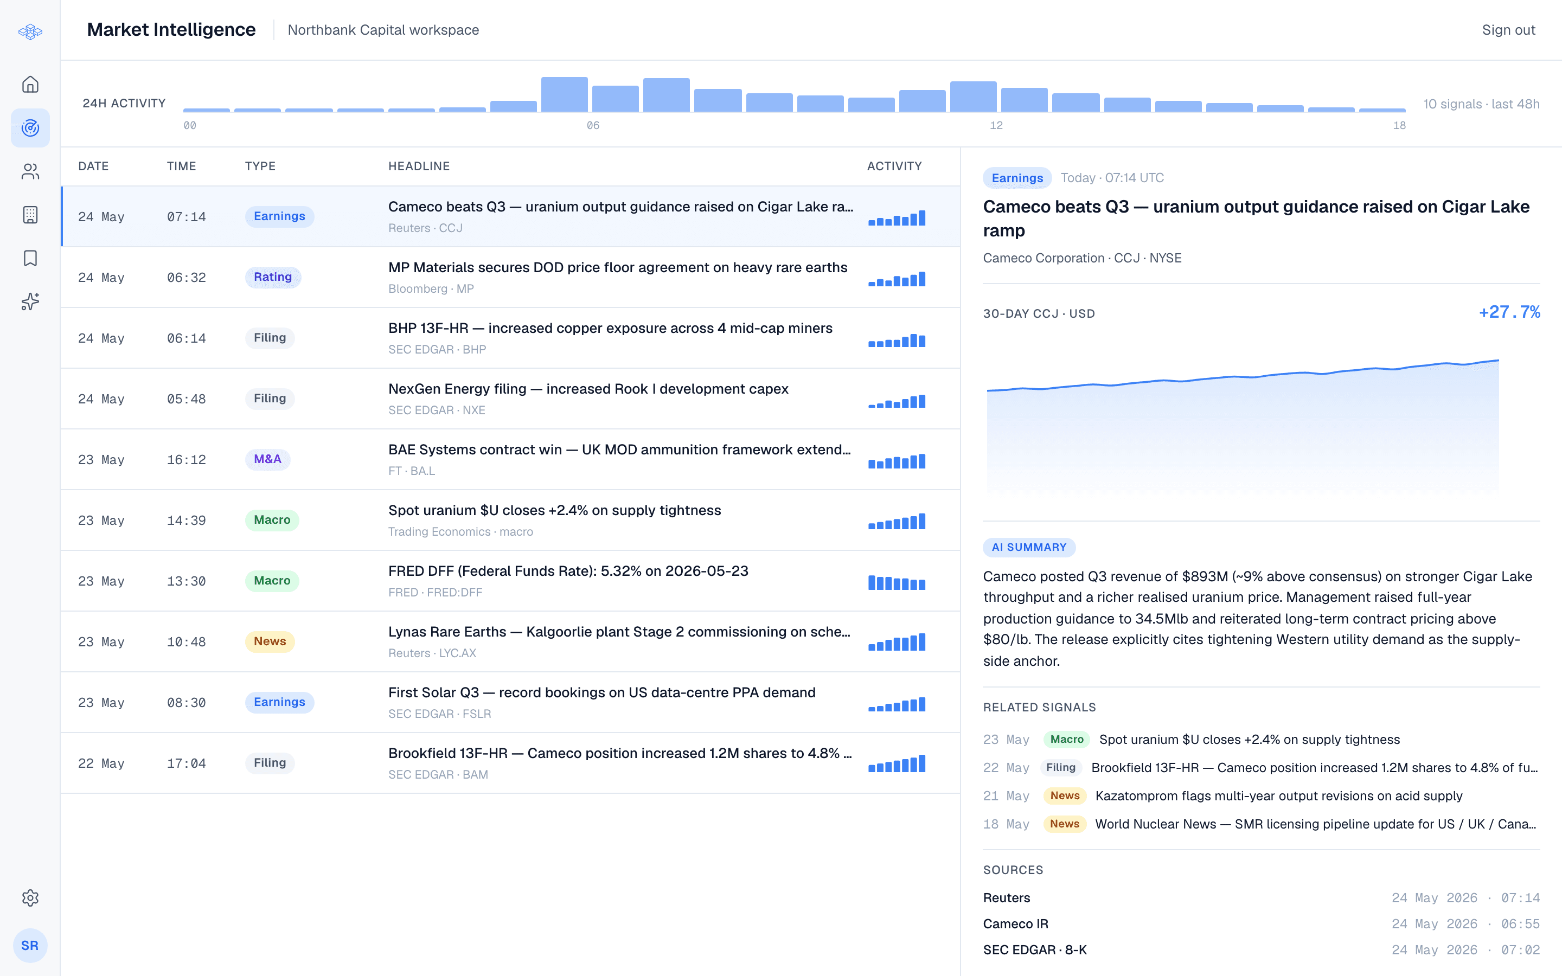Screen dimensions: 1562x976
Task: Click the 12 hour mark on the activity chart
Action: [996, 125]
